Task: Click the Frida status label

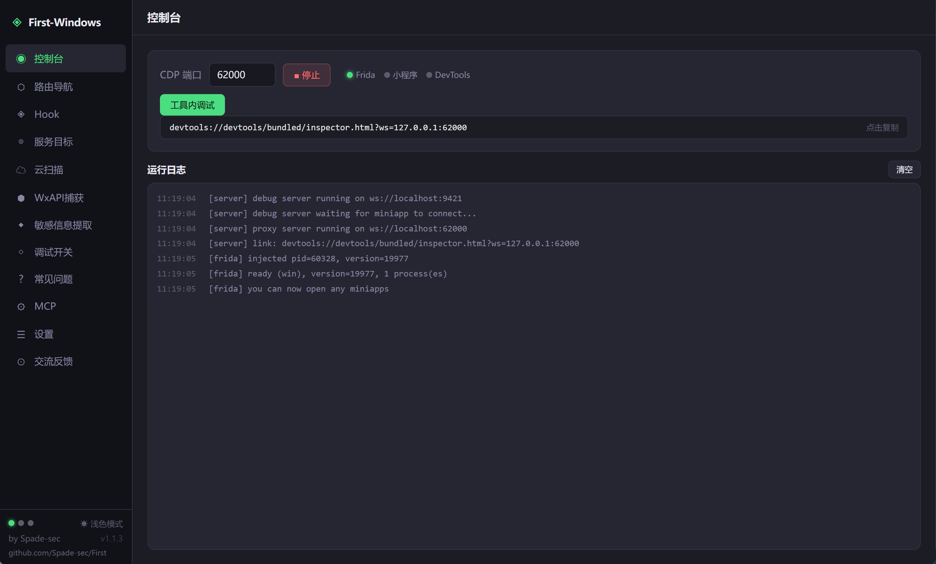Action: pyautogui.click(x=365, y=75)
